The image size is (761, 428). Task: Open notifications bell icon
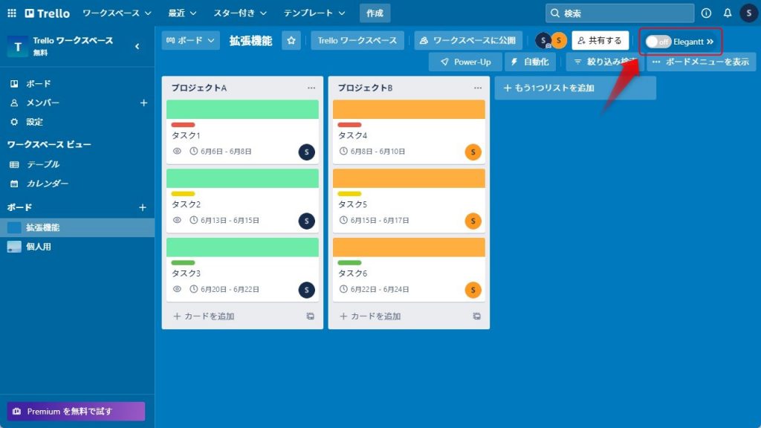727,13
